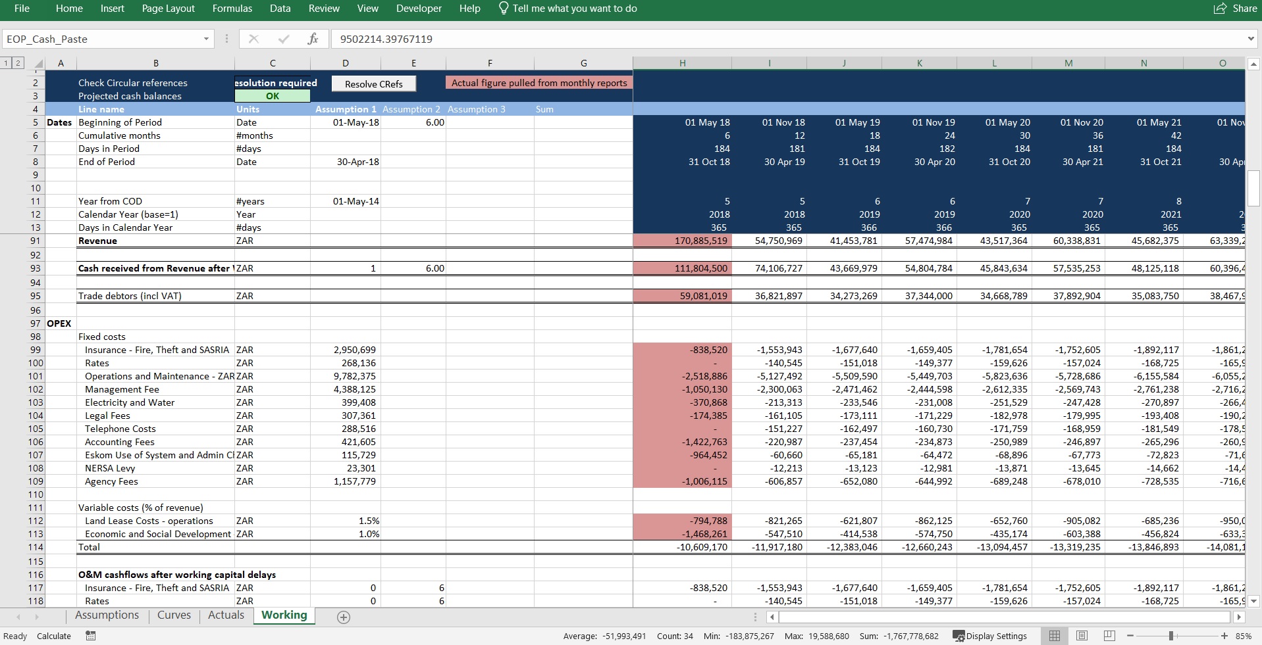Image resolution: width=1262 pixels, height=645 pixels.
Task: Switch to Page Break Preview icon
Action: click(x=1109, y=636)
